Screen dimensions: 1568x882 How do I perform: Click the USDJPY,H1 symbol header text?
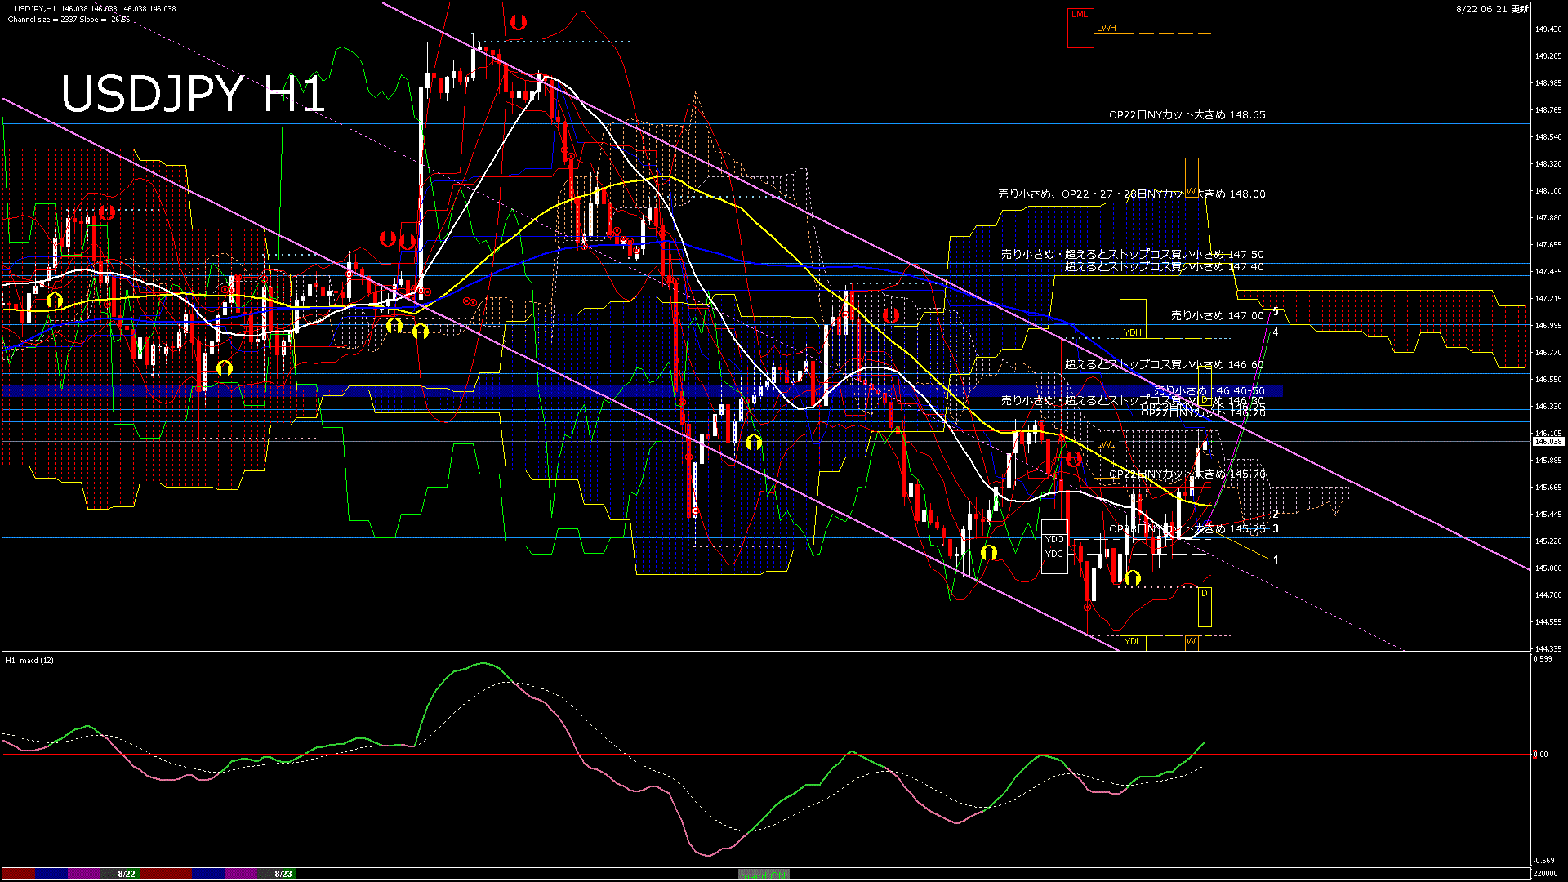35,8
